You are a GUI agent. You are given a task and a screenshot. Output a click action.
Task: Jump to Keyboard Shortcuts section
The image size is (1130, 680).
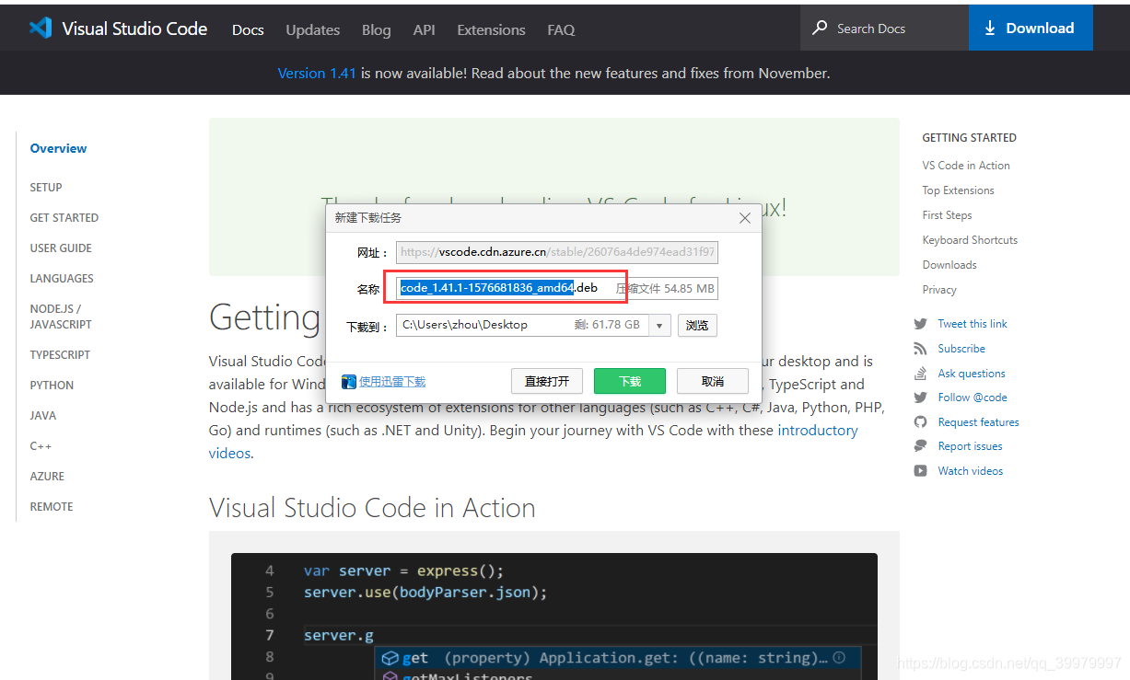pos(970,240)
